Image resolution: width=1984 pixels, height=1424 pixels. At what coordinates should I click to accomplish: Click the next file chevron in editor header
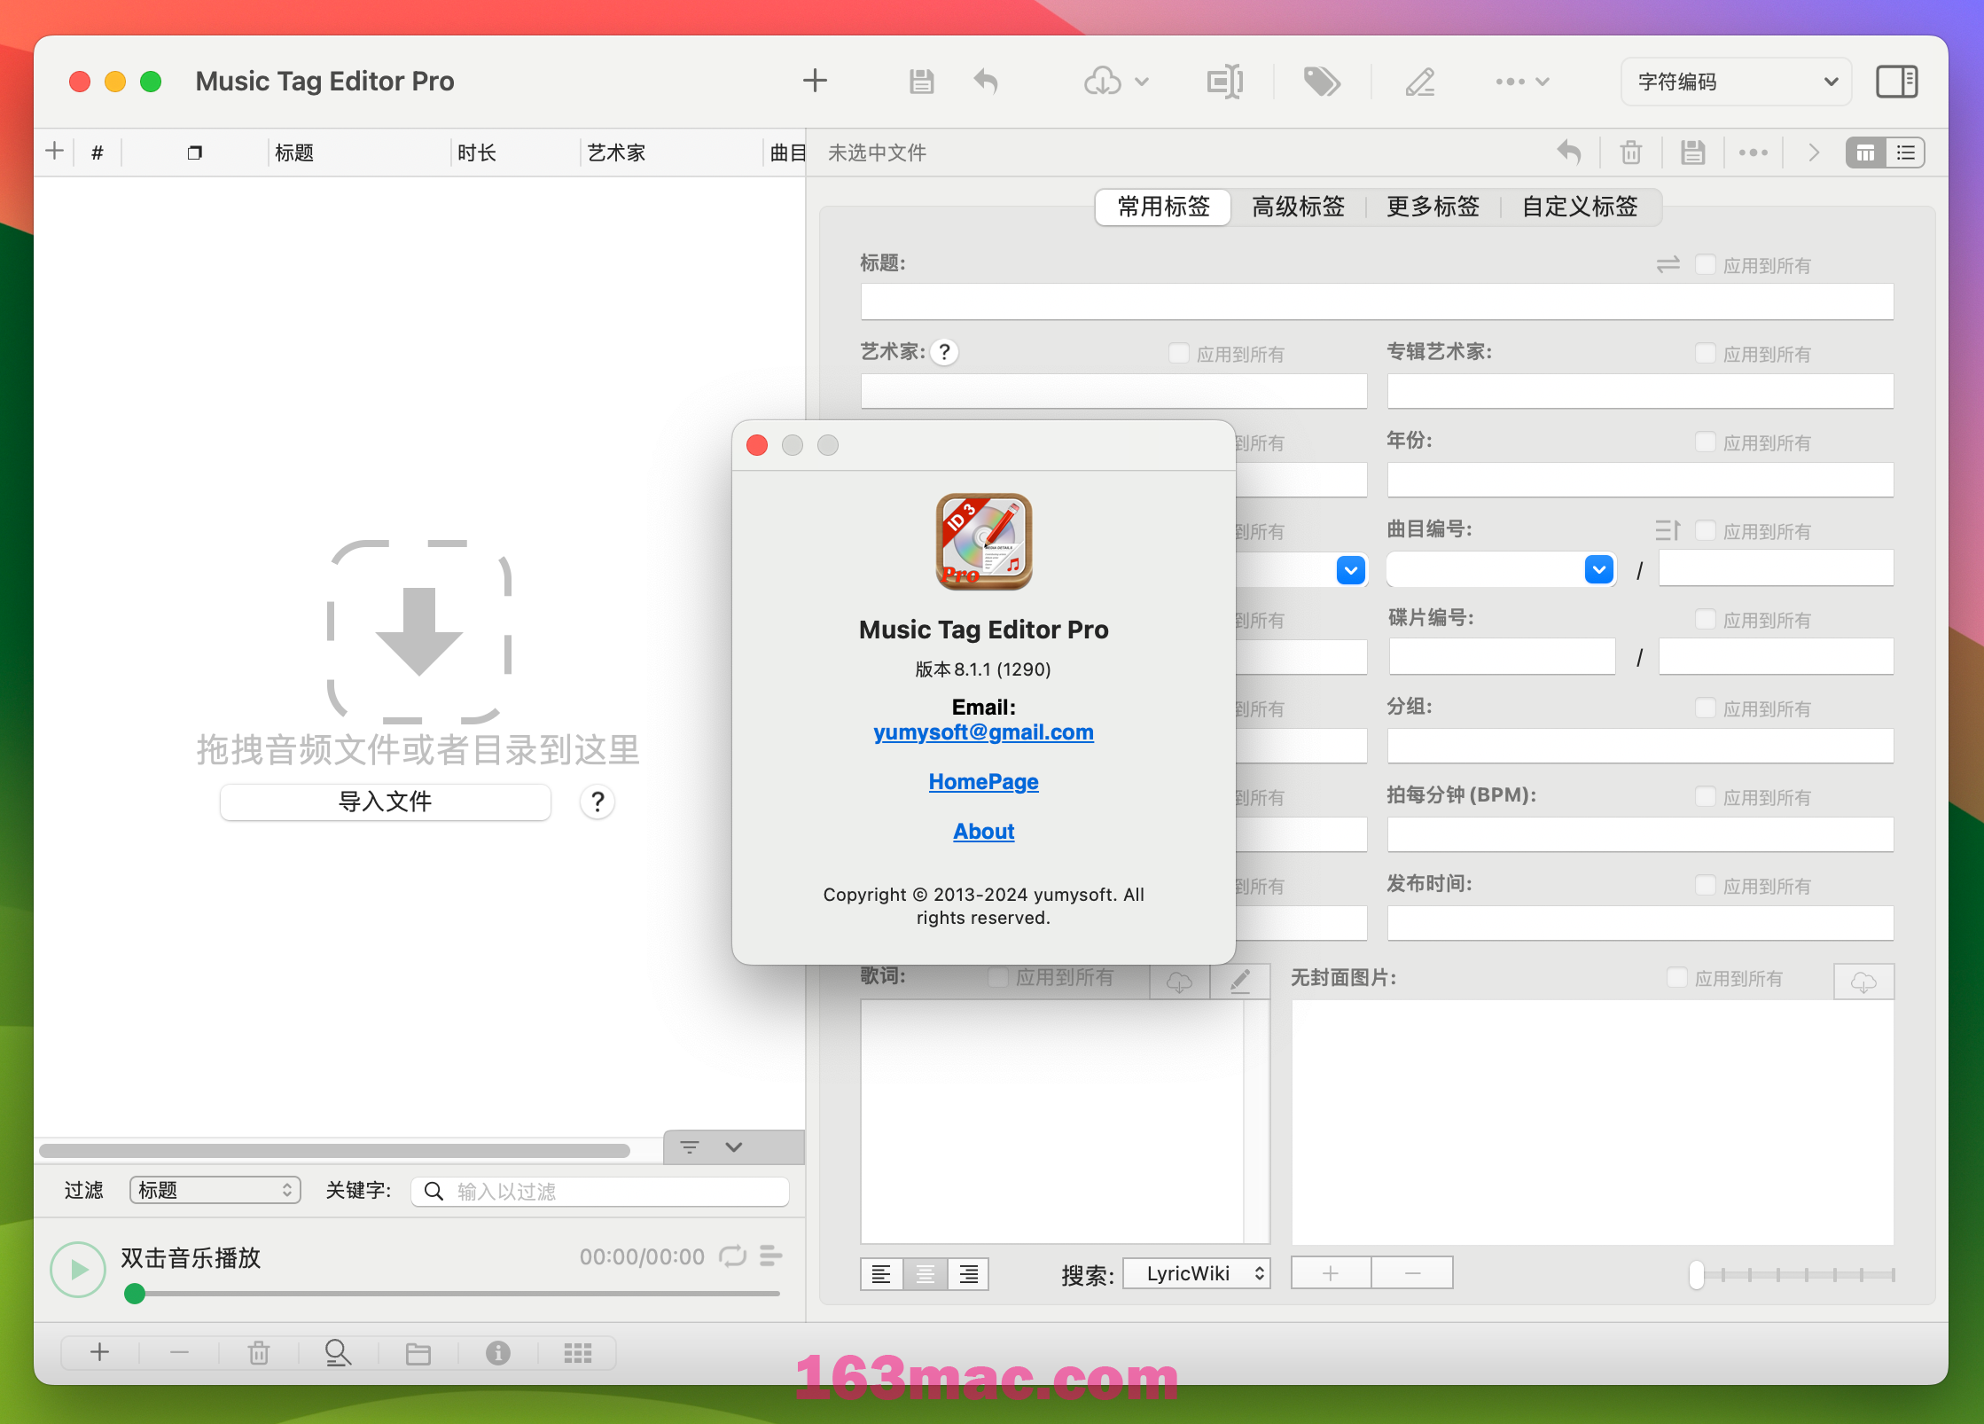(x=1814, y=153)
